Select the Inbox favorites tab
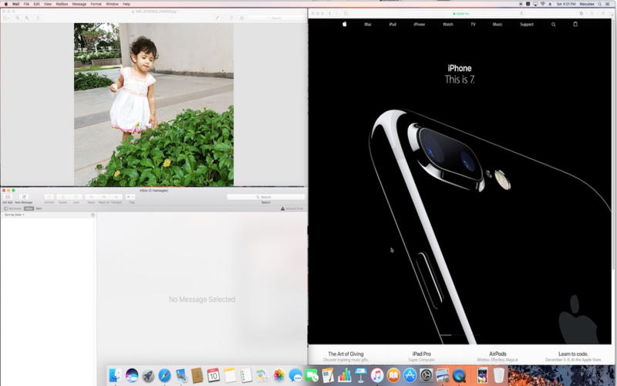The width and height of the screenshot is (617, 386). 29,208
